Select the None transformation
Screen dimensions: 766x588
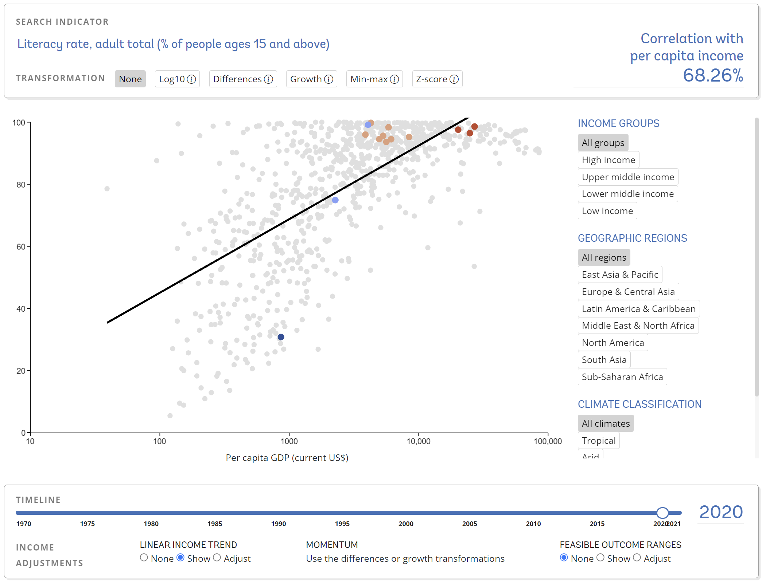pyautogui.click(x=130, y=79)
